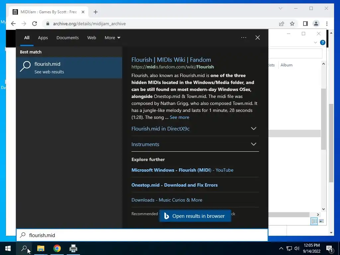Close the Windows search panel
This screenshot has height=255, width=340.
(257, 38)
